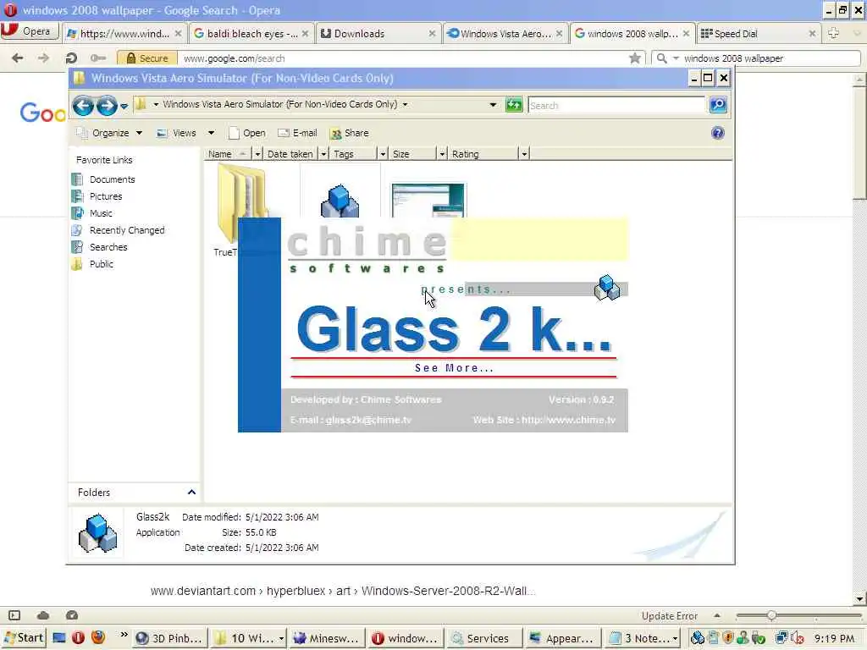Switch to 3D Pinball taskbar button
The image size is (867, 650).
click(171, 638)
